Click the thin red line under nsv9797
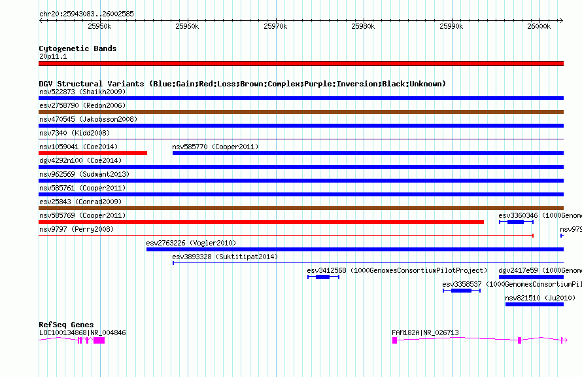This screenshot has height=377, width=582. 286,236
